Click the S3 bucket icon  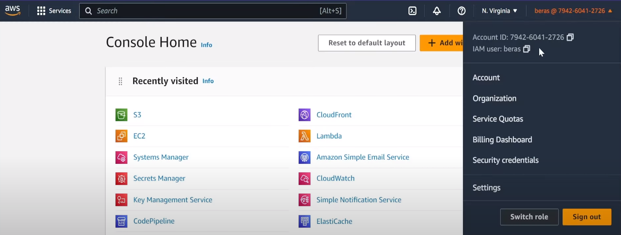(121, 115)
